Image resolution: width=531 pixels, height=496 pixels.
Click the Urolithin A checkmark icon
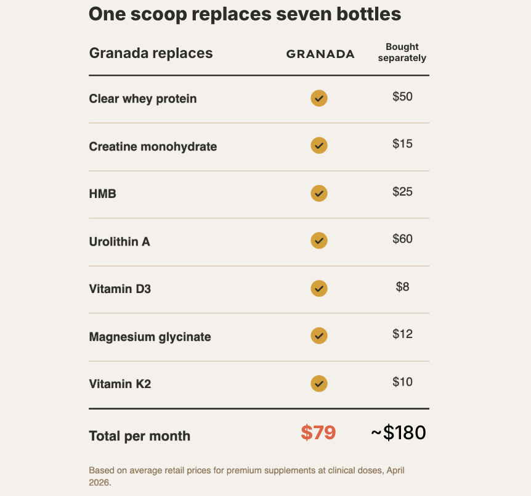click(319, 241)
